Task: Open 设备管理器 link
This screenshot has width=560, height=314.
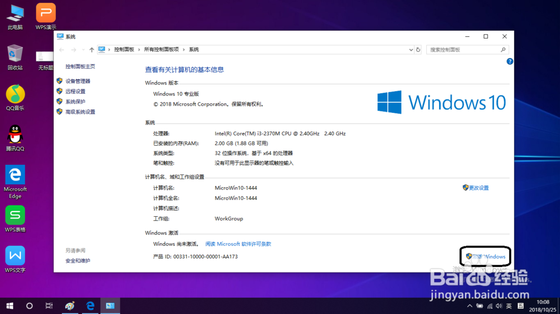Action: point(78,81)
